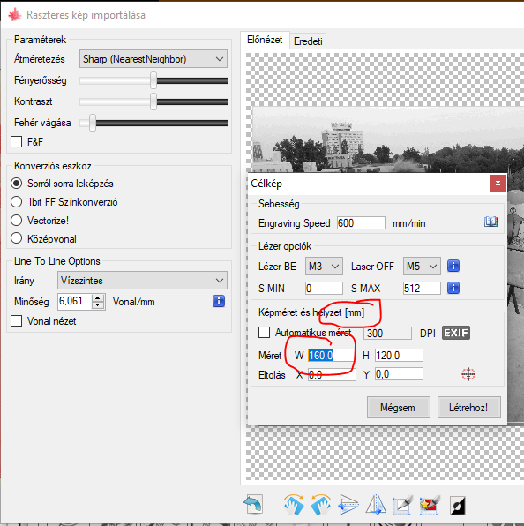The height and width of the screenshot is (526, 524).
Task: Enable the F&F checkbox
Action: (17, 141)
